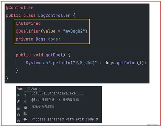
Task: Print console output with the printer icon
Action: tap(25, 119)
